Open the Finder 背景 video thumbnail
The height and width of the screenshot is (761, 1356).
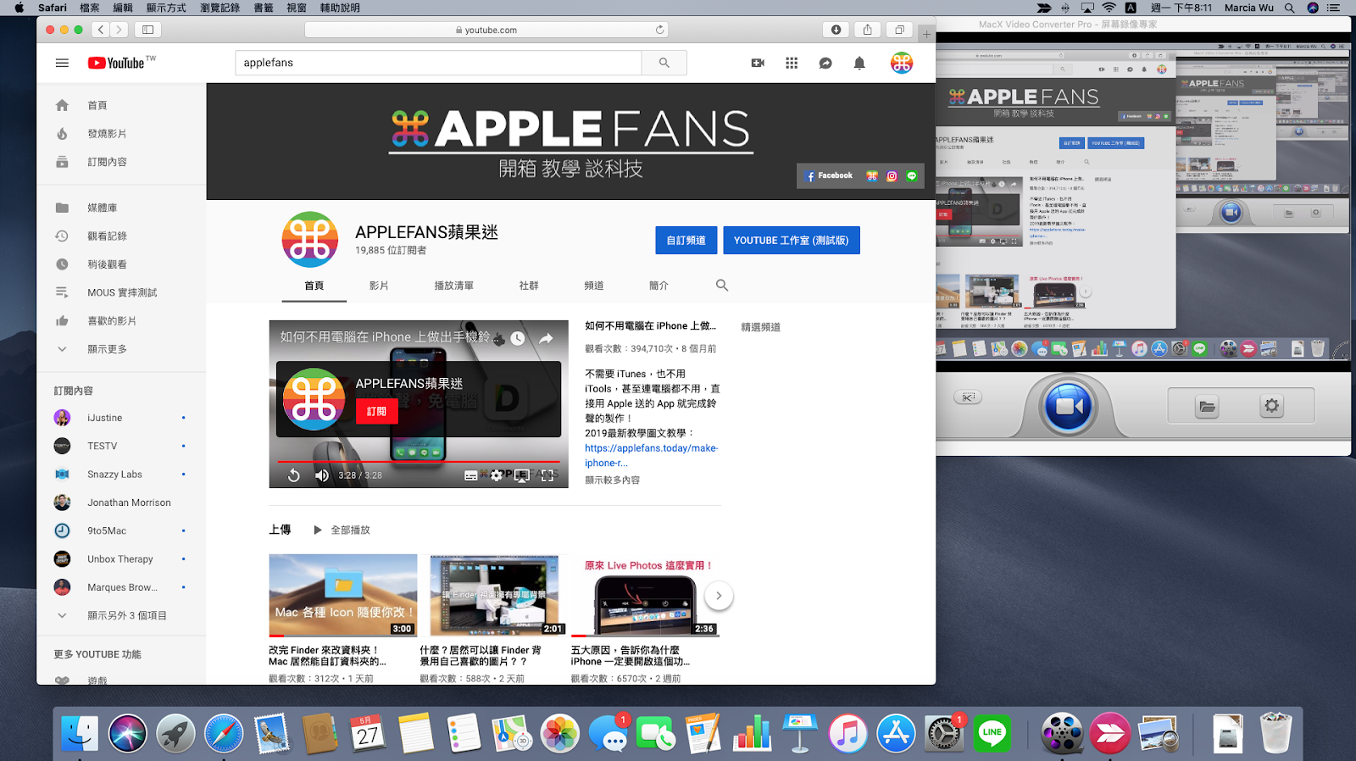[x=494, y=595]
